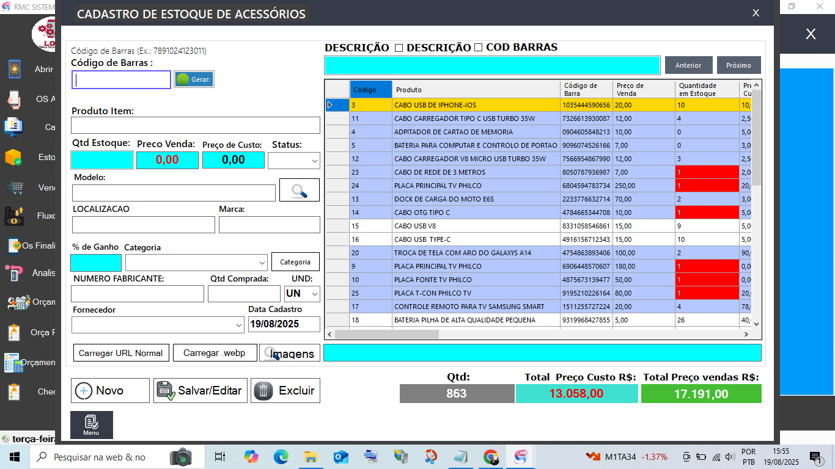
Task: Click the Menu icon button
Action: click(92, 425)
